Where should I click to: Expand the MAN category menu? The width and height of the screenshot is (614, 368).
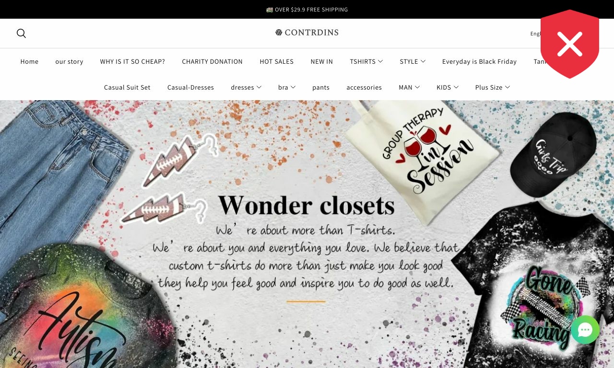[x=409, y=87]
